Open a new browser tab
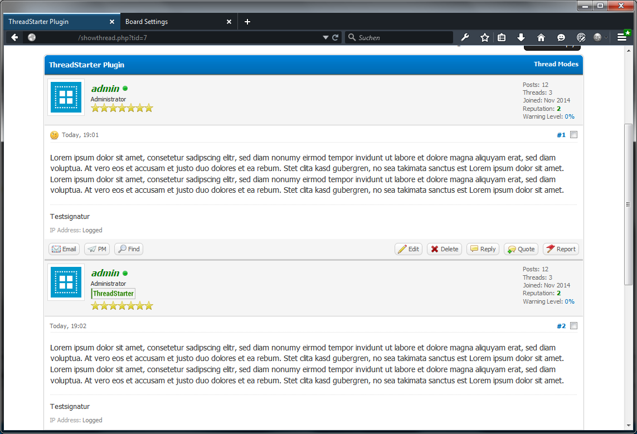Image resolution: width=637 pixels, height=434 pixels. tap(247, 22)
